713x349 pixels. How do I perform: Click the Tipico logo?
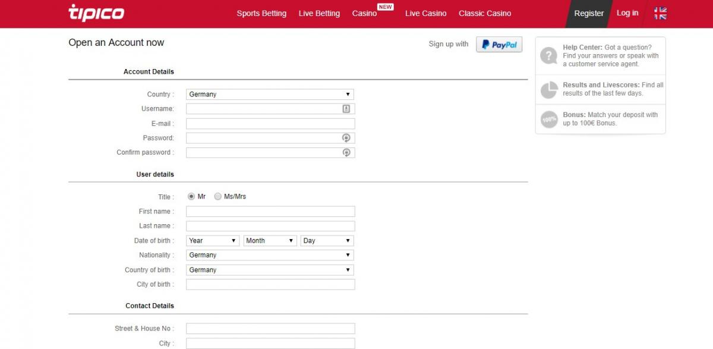click(x=96, y=13)
